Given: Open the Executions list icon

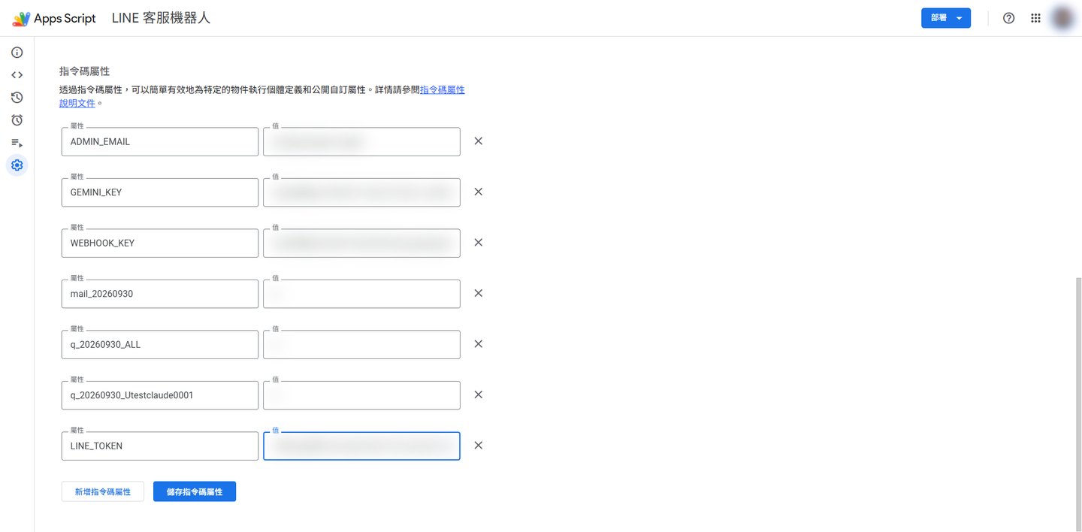Looking at the screenshot, I should pos(17,143).
